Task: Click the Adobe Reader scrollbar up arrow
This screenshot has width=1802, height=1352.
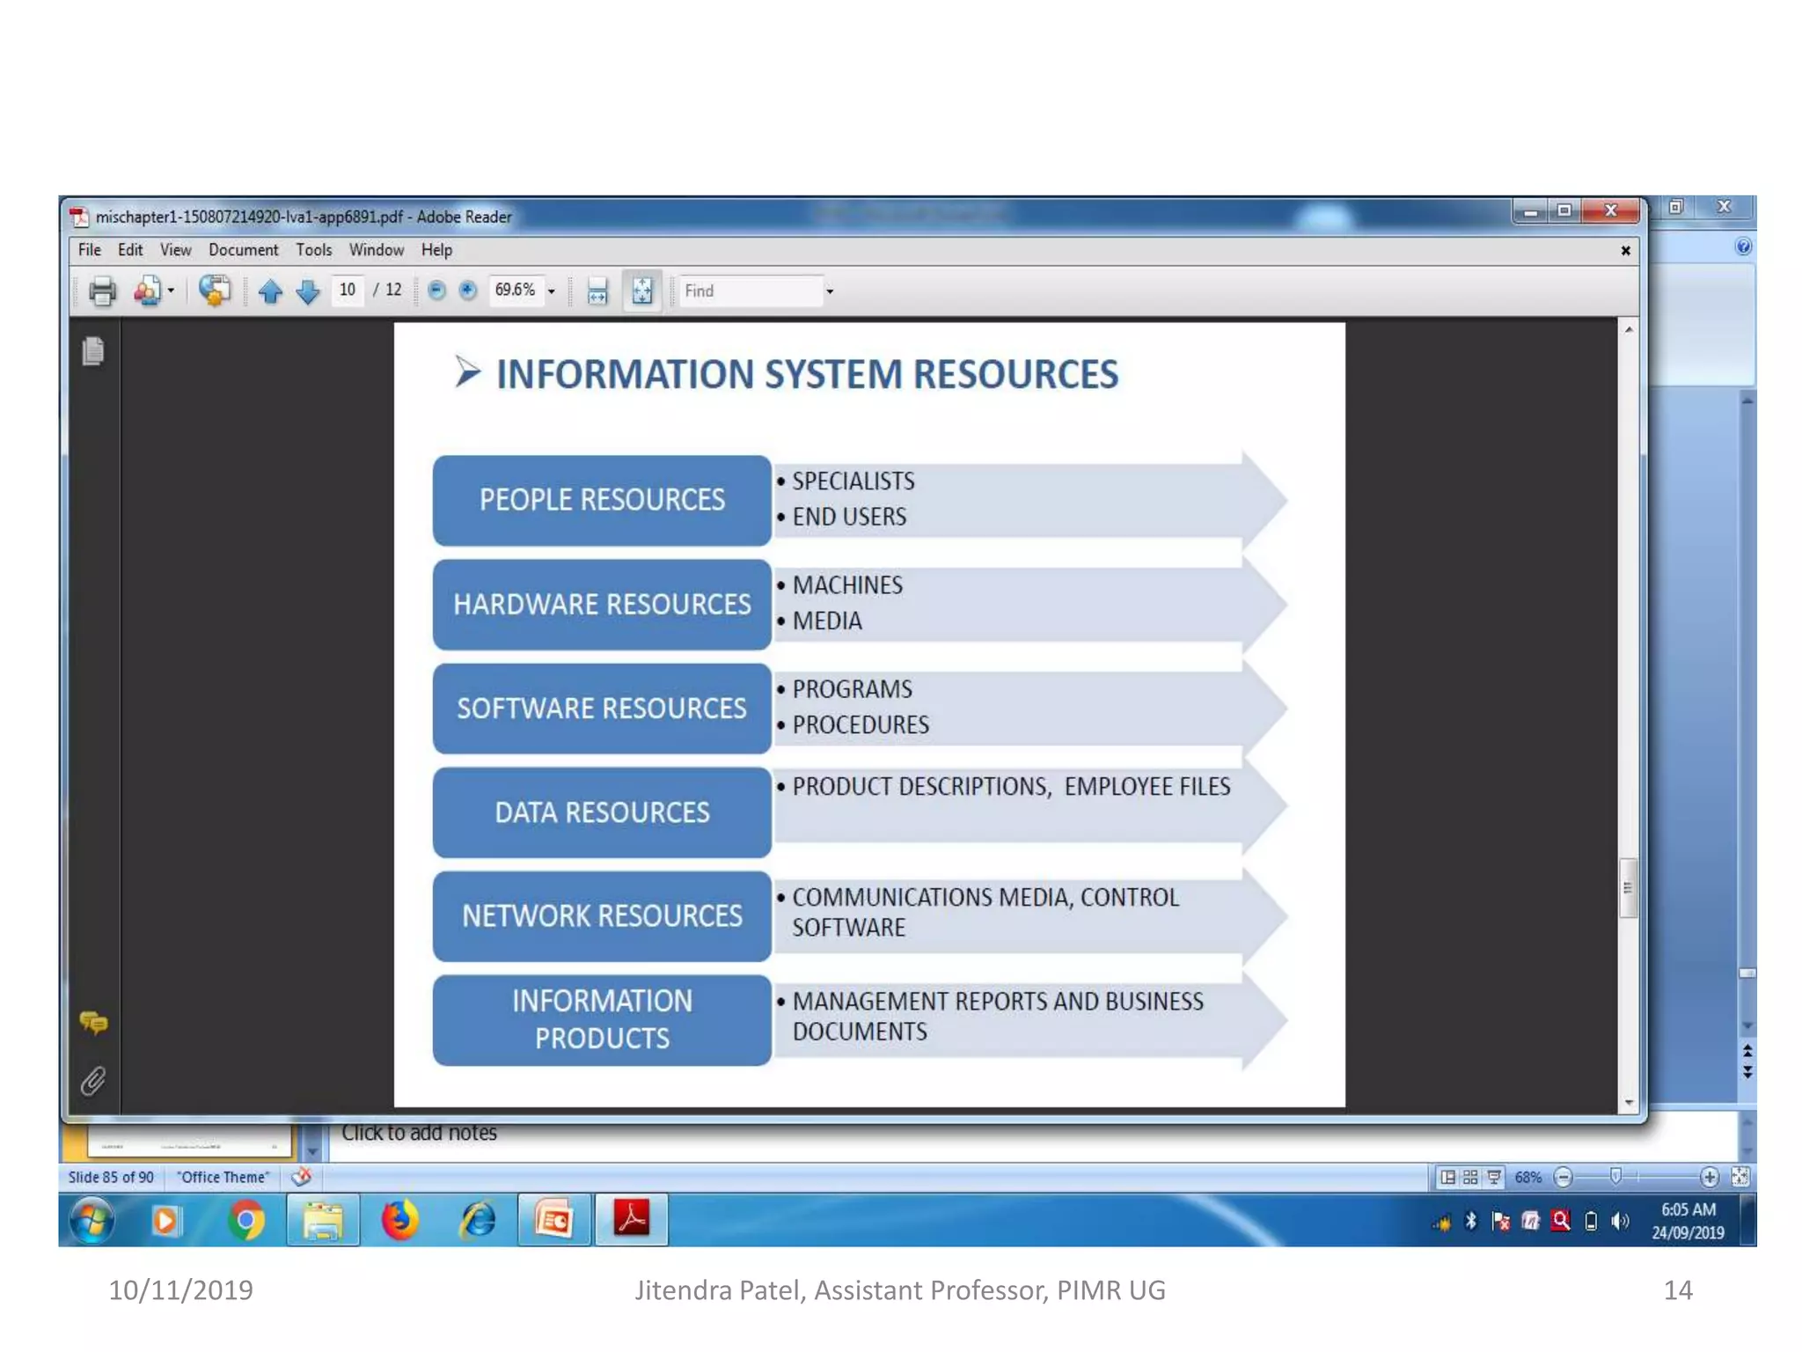Action: 1629,329
